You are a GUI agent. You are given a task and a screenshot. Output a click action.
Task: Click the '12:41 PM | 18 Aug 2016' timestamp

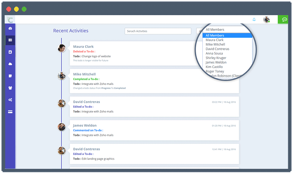point(224,149)
